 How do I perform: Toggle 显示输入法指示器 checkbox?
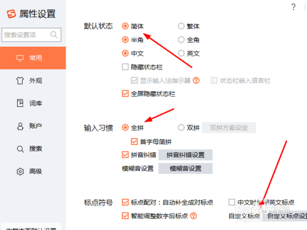[134, 81]
